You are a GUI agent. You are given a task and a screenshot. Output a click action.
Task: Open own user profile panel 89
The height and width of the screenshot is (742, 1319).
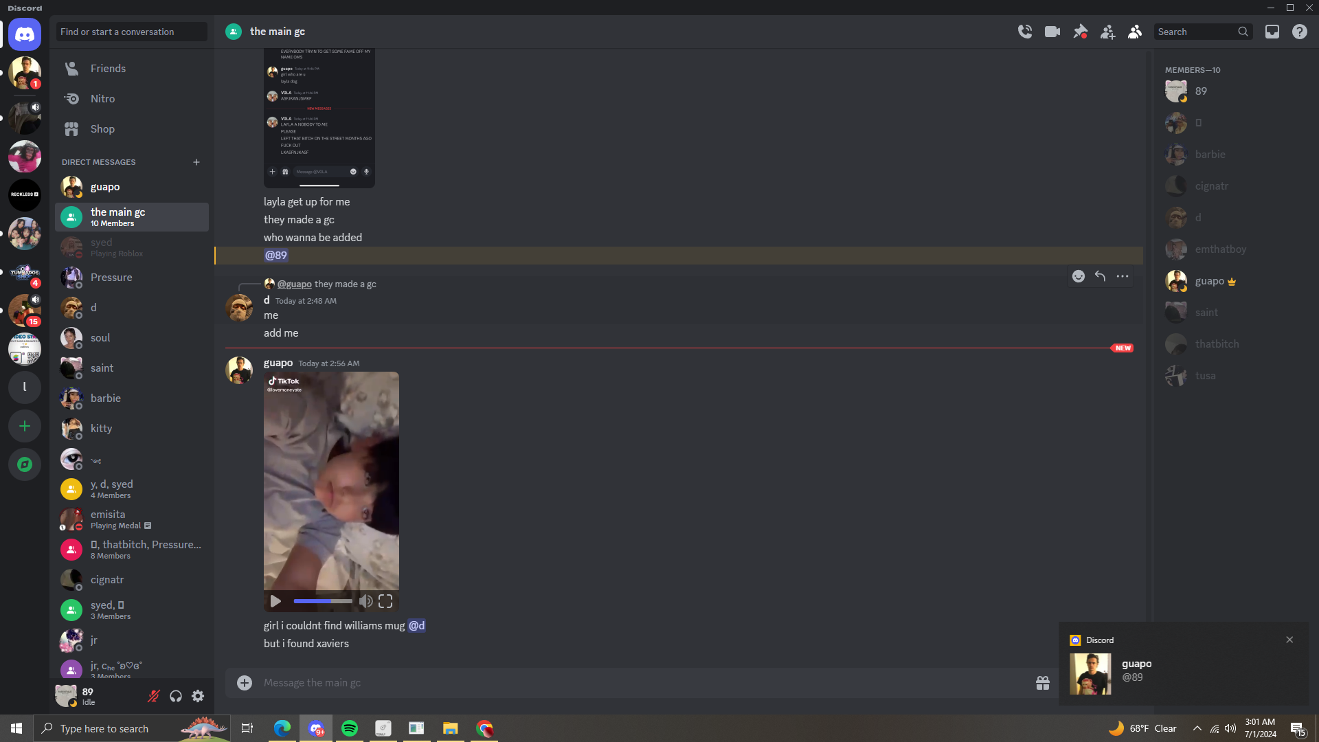coord(96,697)
